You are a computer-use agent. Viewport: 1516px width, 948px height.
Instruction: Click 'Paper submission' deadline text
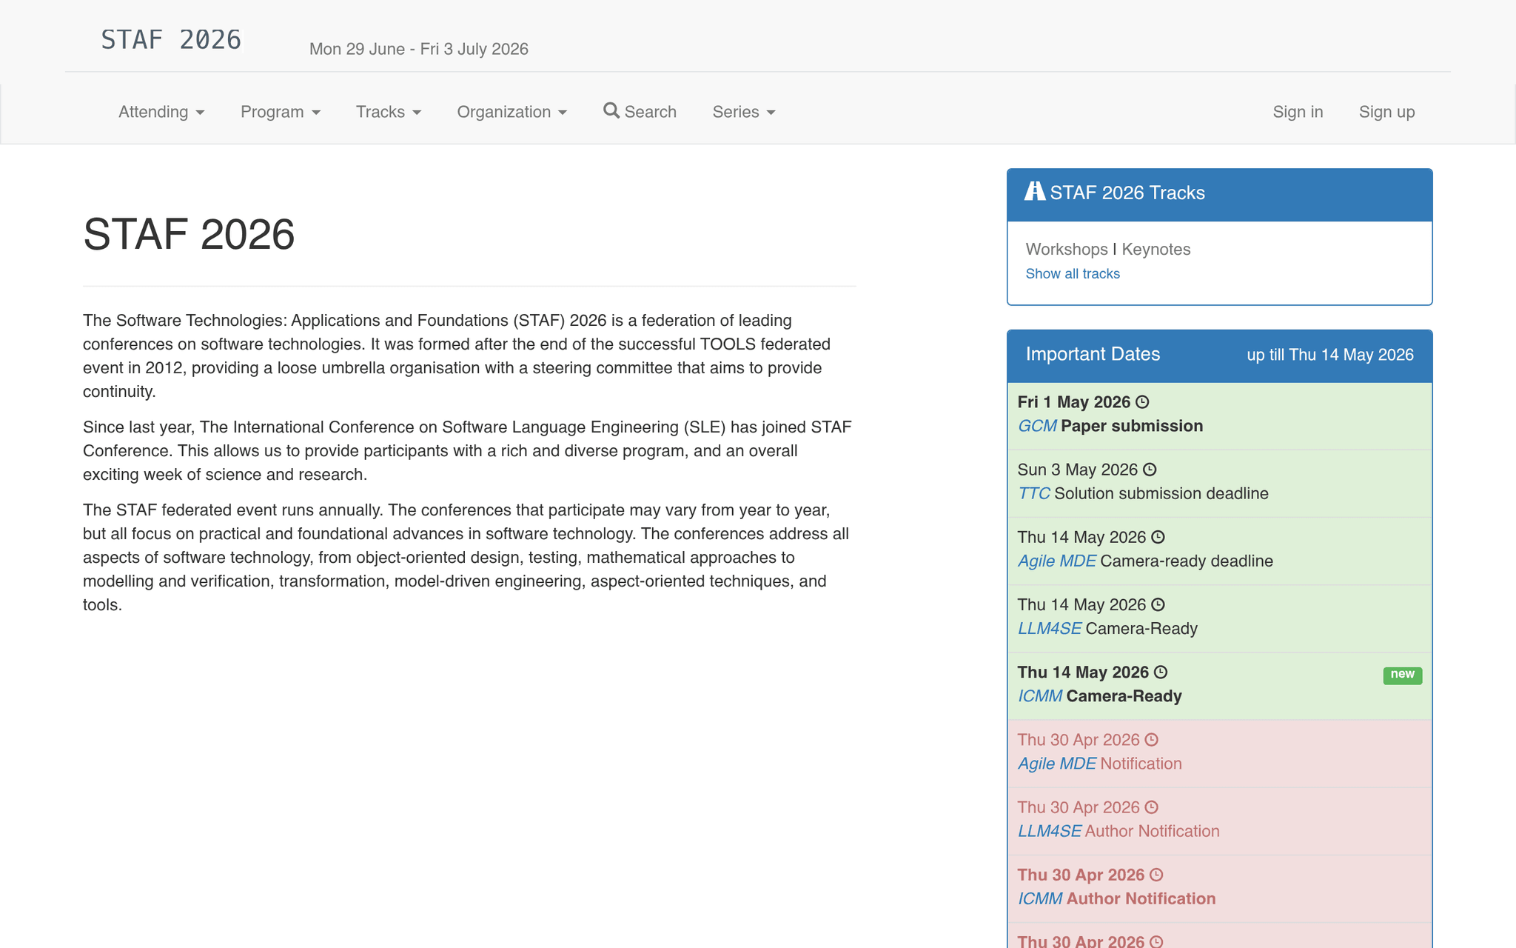(x=1132, y=426)
